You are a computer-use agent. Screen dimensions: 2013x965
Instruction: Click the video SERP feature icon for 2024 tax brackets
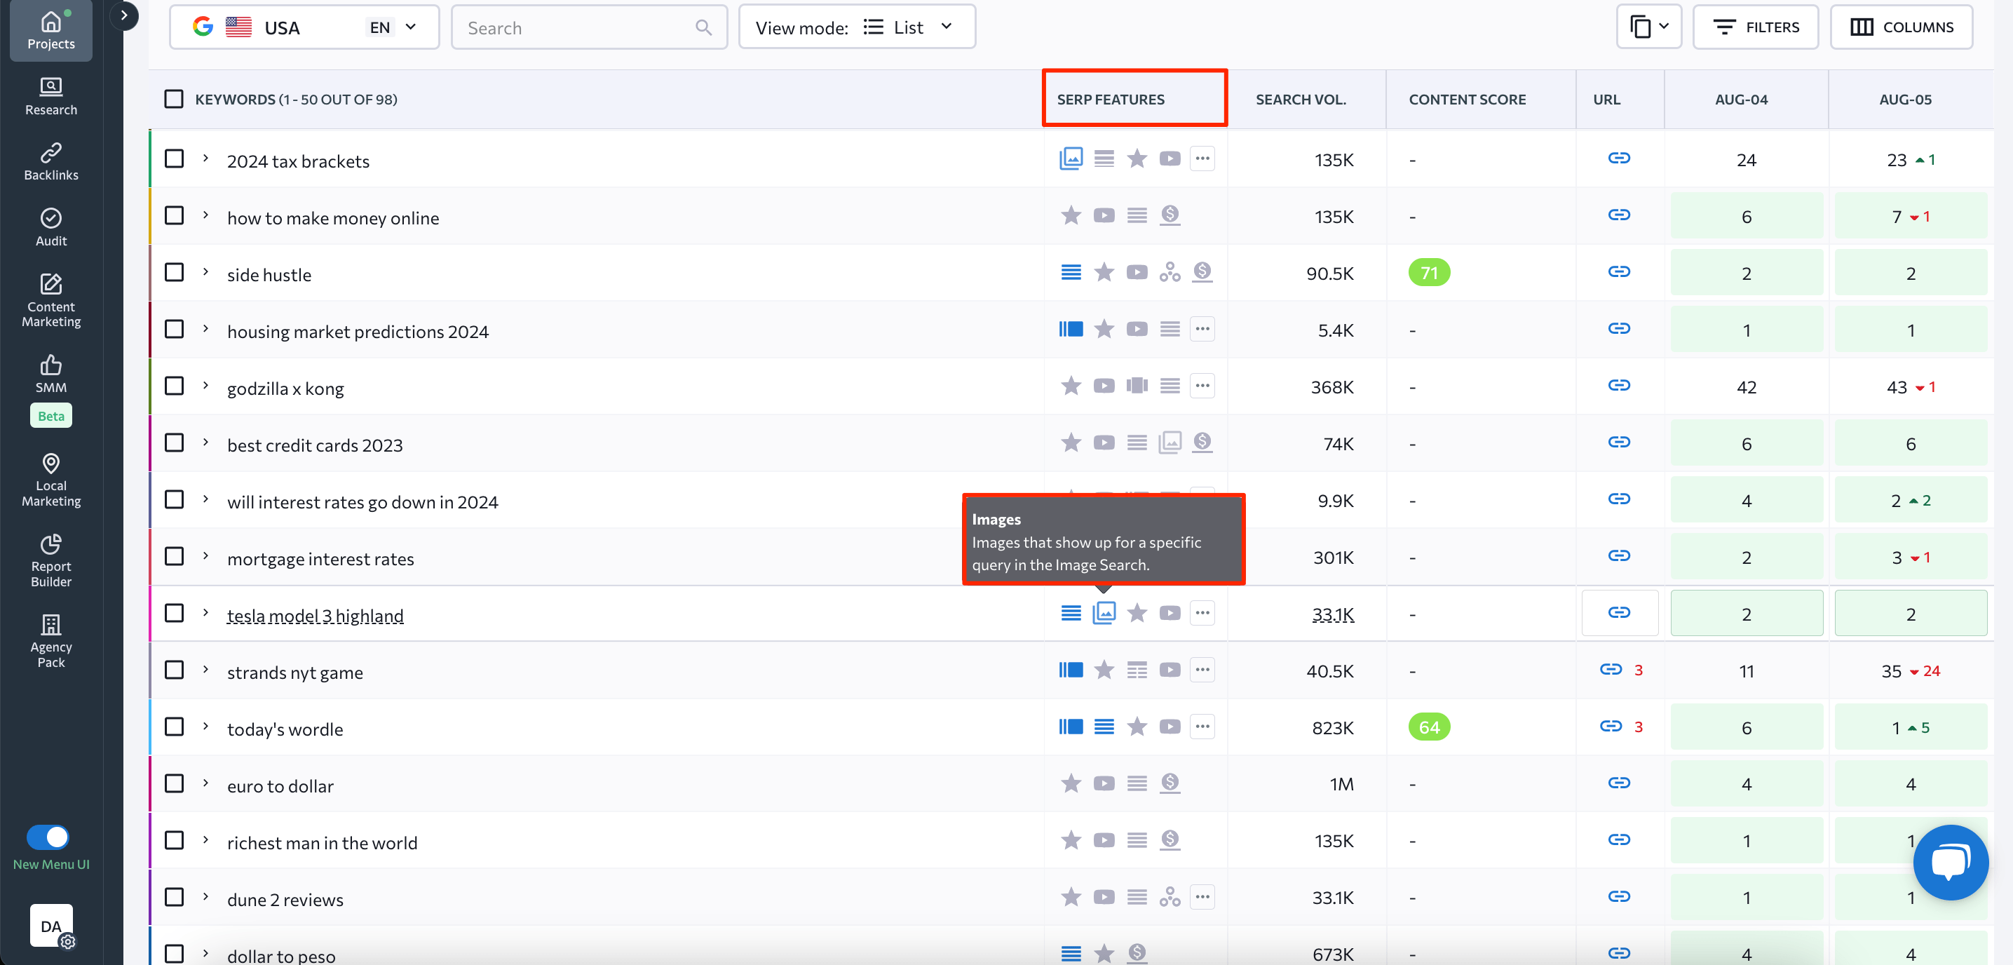[x=1170, y=158]
